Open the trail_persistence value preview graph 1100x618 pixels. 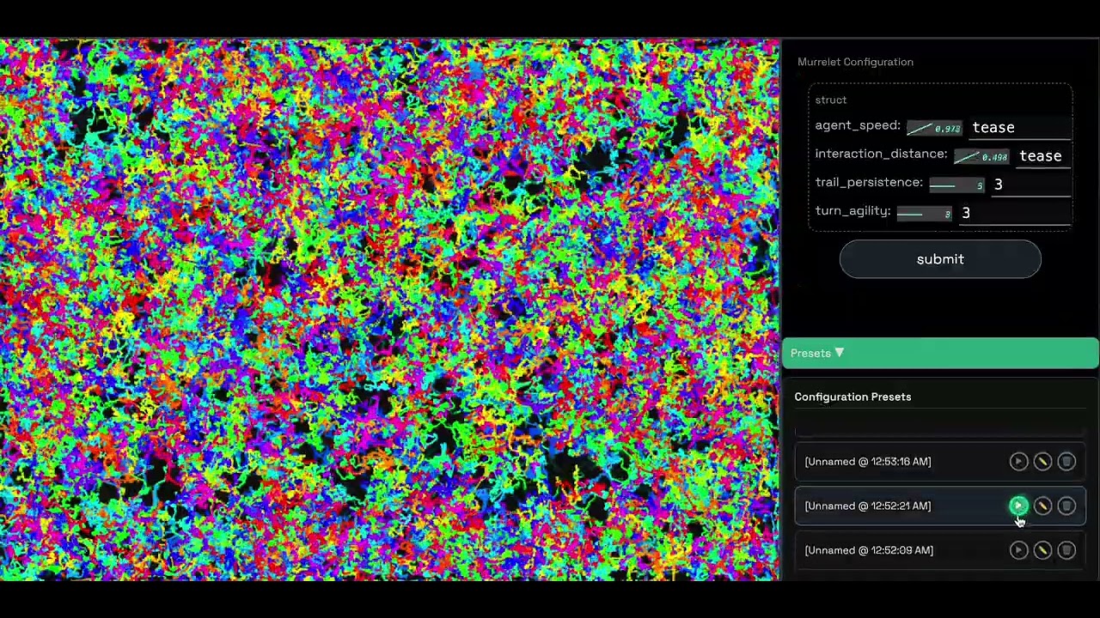point(957,185)
